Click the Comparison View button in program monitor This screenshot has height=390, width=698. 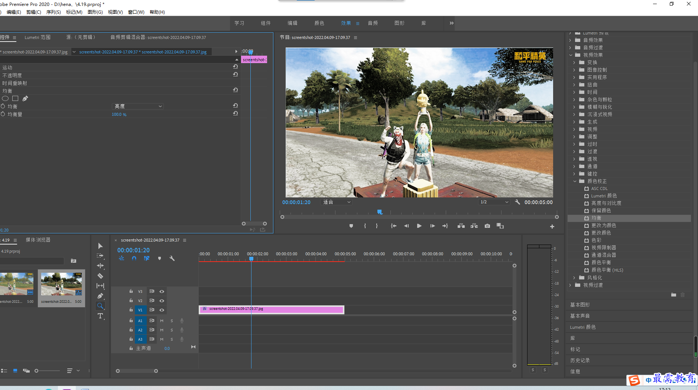point(500,226)
